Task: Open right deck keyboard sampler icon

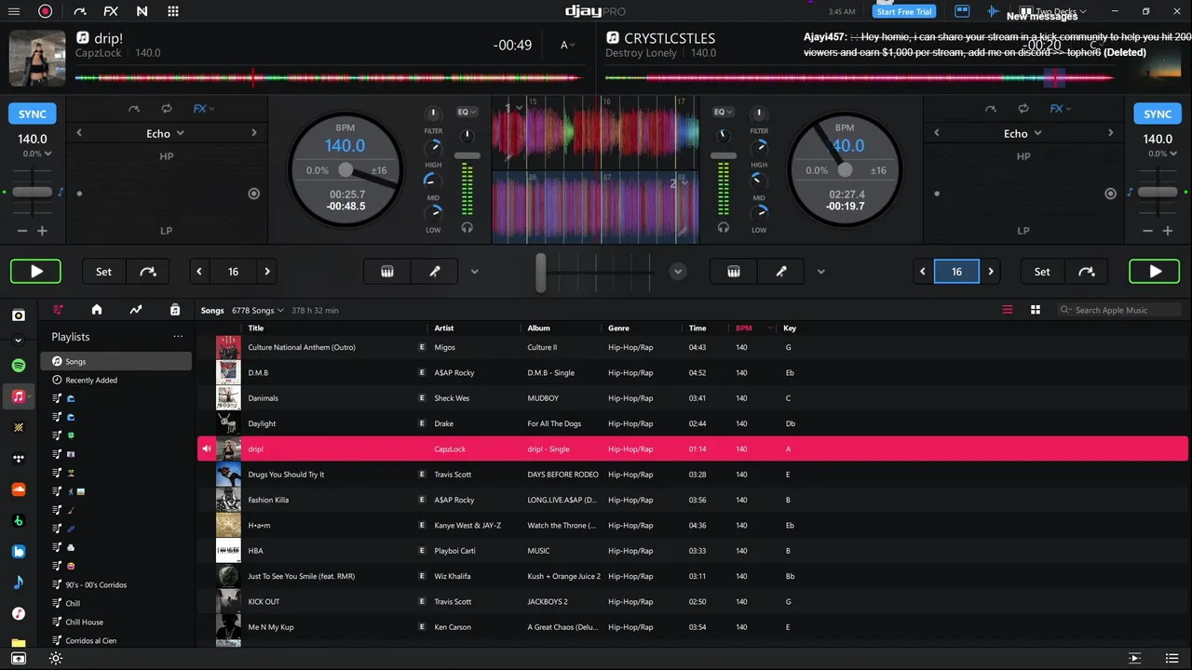Action: (734, 272)
